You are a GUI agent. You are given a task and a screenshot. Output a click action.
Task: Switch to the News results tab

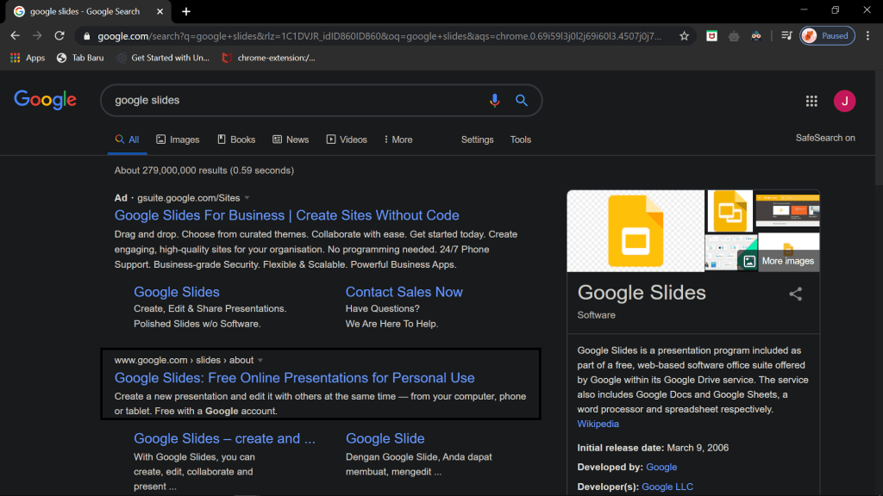[x=291, y=139]
